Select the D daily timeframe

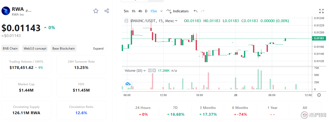tap(146, 11)
